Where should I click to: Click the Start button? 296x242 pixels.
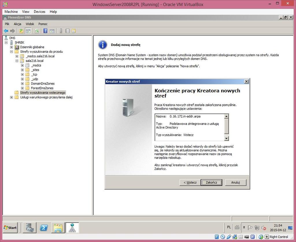click(10, 228)
